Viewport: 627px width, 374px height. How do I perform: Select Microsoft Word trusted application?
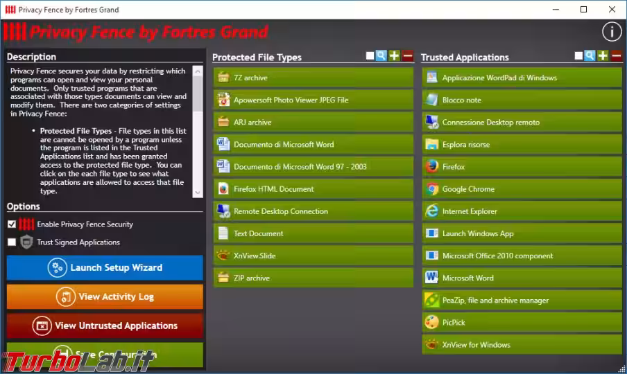(x=522, y=278)
